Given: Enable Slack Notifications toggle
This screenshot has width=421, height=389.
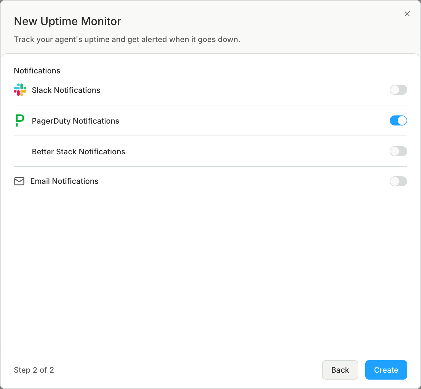Looking at the screenshot, I should coord(398,90).
